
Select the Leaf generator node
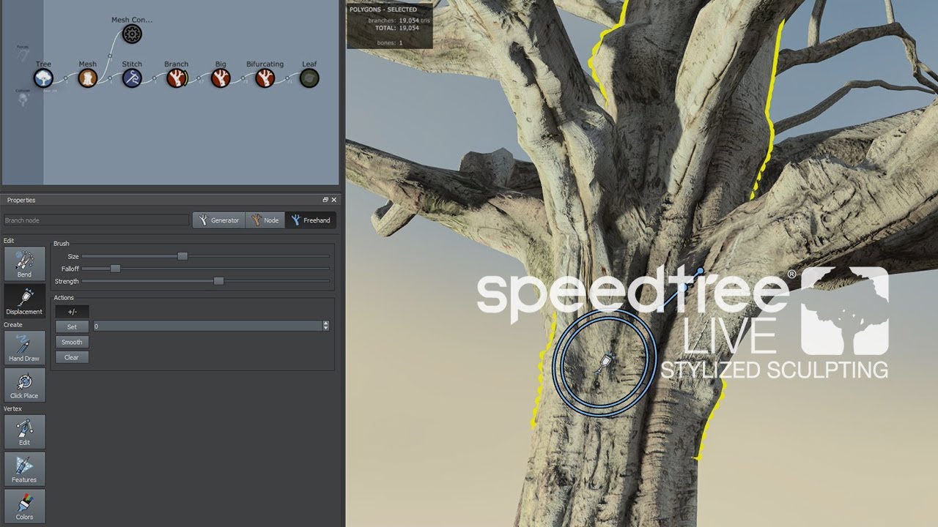click(x=309, y=78)
